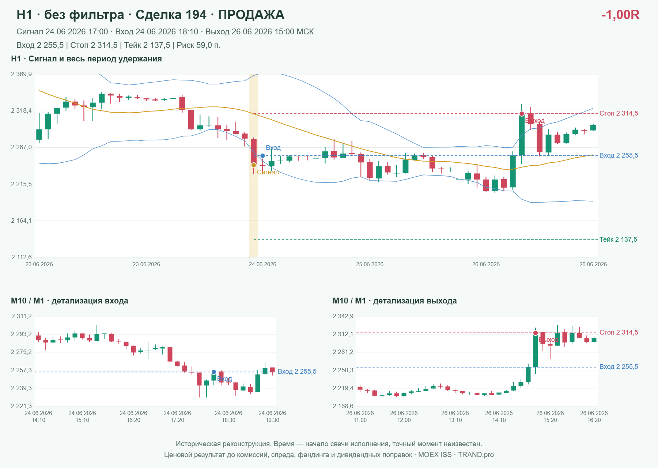Click the 2 342,9 axis label in exit chart
This screenshot has width=658, height=468.
343,316
